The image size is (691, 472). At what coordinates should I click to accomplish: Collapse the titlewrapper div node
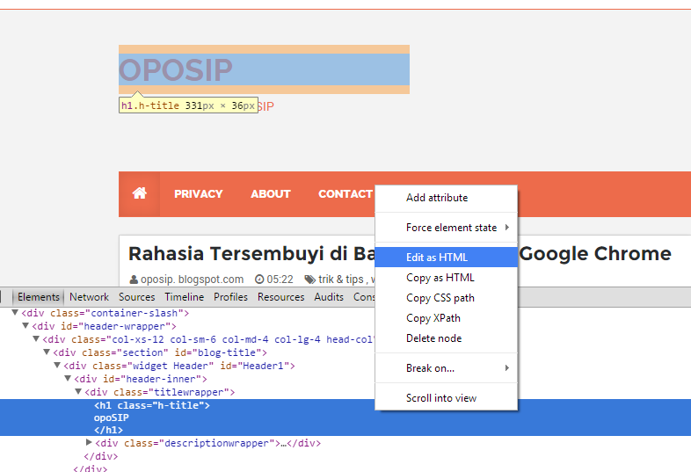78,391
